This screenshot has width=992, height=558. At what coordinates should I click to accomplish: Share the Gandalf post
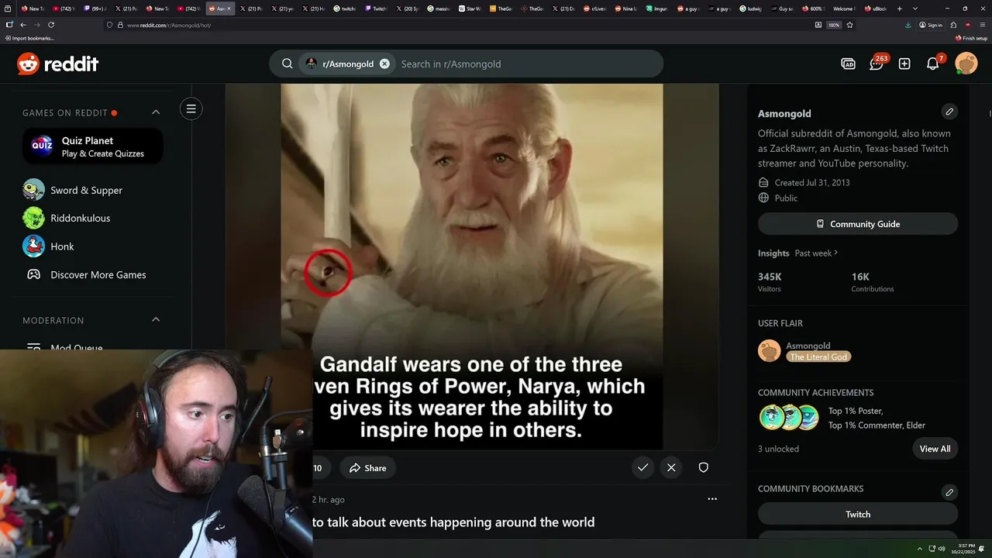(x=367, y=468)
